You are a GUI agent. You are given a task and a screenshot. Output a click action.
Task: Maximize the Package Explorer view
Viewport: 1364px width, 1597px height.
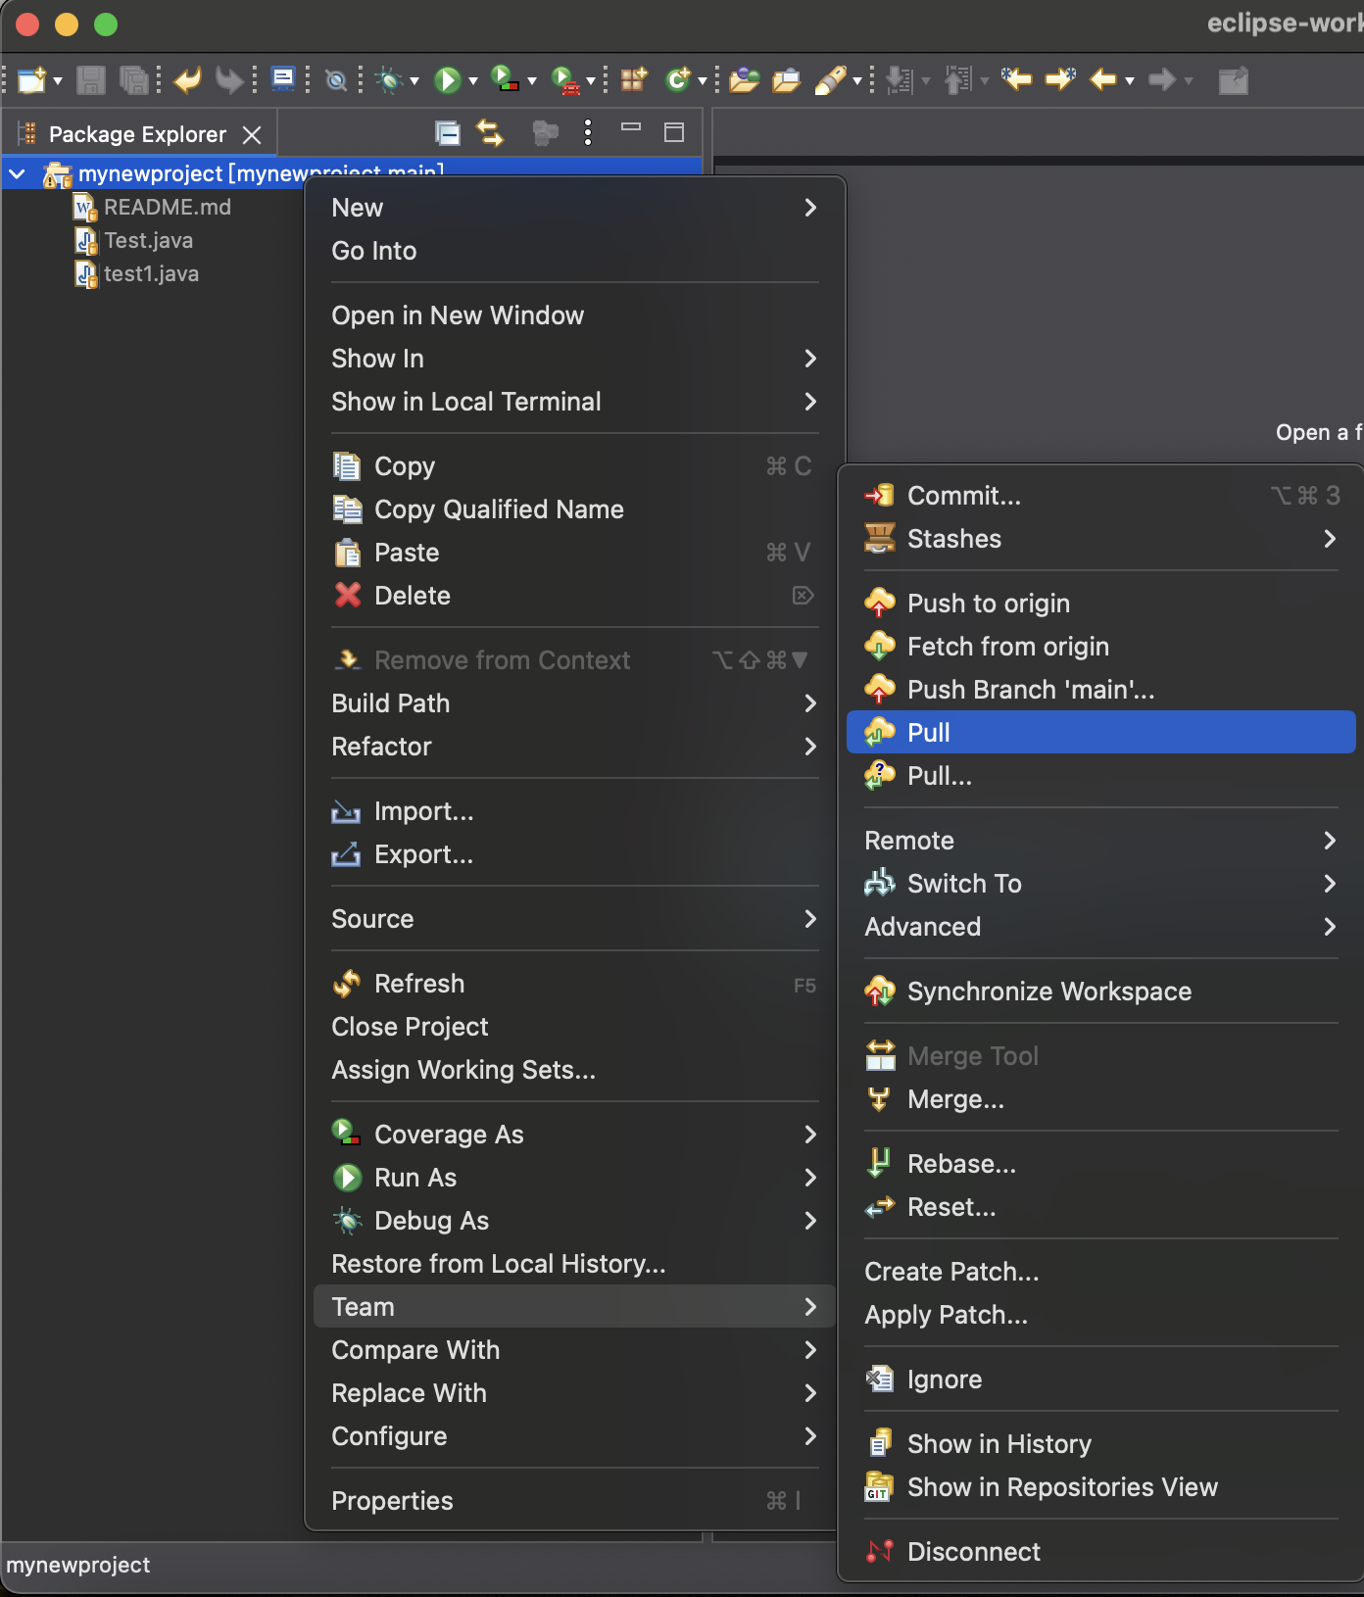(674, 133)
